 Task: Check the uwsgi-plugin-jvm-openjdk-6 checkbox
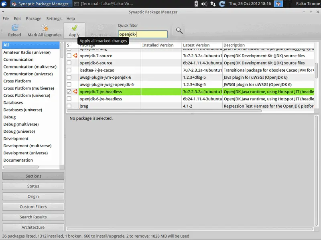(69, 77)
